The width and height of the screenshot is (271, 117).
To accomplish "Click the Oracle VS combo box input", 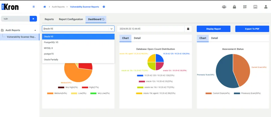I will pyautogui.click(x=76, y=29).
